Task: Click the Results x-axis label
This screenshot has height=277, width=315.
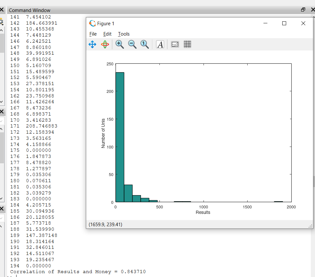Action: 203,213
